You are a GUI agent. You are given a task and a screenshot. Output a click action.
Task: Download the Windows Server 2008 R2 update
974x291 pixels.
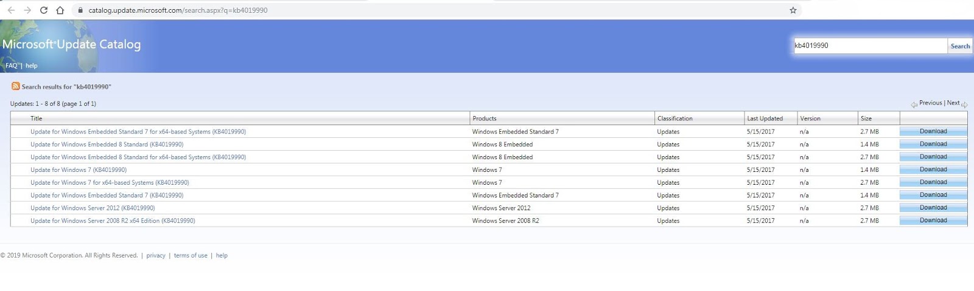(x=933, y=221)
